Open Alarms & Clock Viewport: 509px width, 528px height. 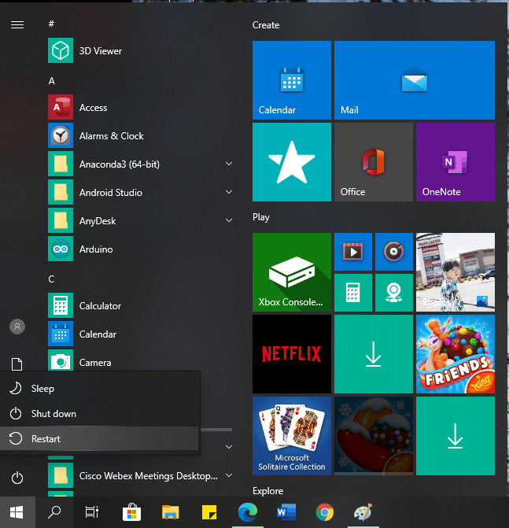click(x=140, y=135)
